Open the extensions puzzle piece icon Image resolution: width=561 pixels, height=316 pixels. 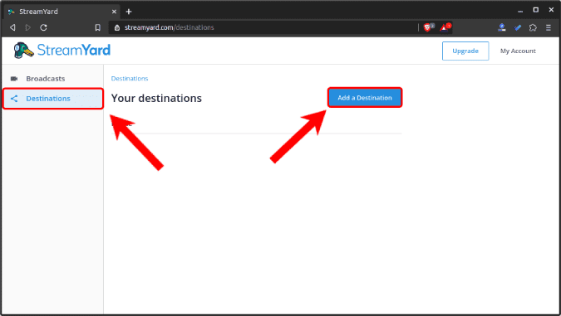coord(533,27)
